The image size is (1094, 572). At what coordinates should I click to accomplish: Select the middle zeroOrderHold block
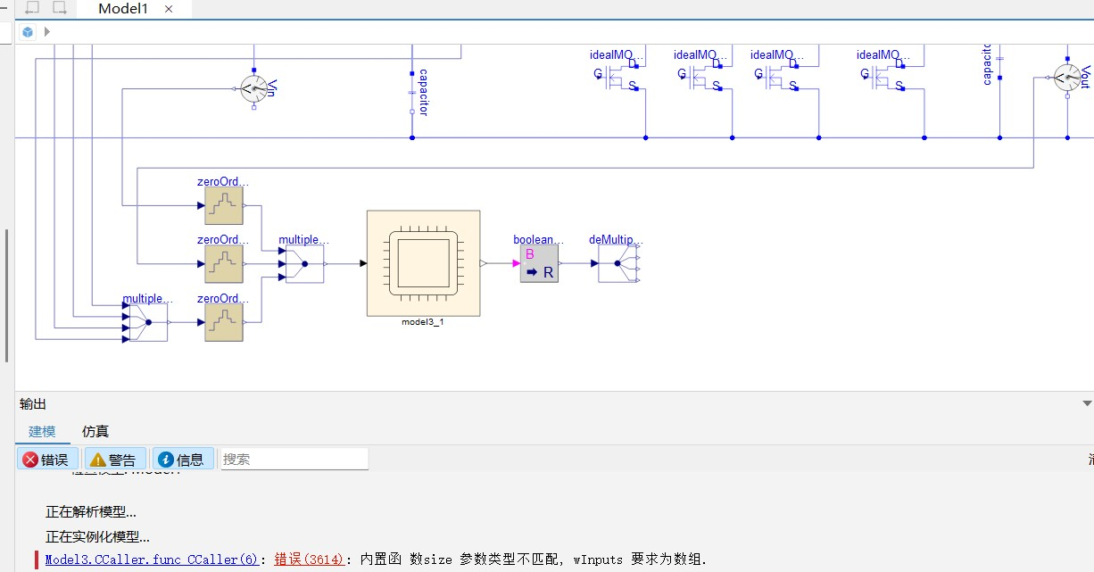pyautogui.click(x=224, y=264)
